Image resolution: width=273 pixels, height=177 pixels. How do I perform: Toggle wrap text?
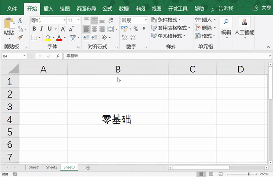pyautogui.click(x=111, y=20)
